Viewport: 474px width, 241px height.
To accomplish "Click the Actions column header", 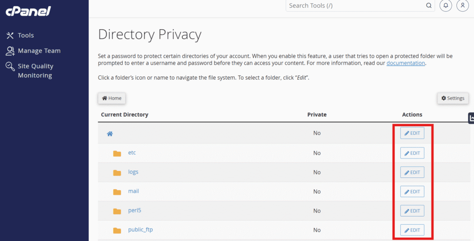I will click(x=412, y=115).
